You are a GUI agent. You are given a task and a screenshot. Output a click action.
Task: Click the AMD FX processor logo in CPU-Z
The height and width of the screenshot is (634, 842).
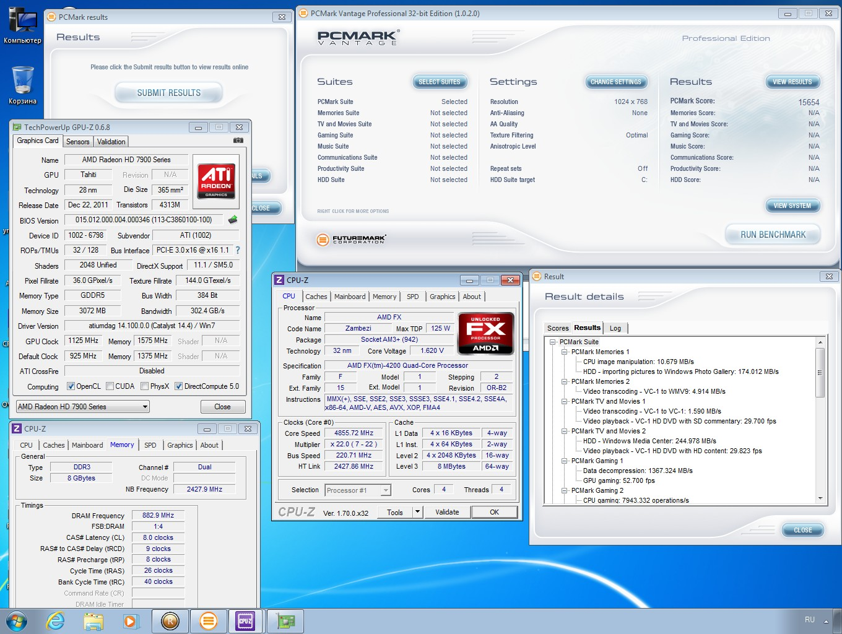[485, 333]
